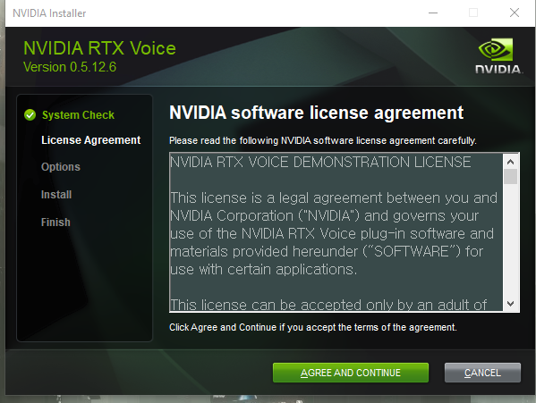Click 'NVIDIA RTX VOICE DEMONSTRATION LICENSE' line
Image resolution: width=536 pixels, height=403 pixels.
[320, 162]
